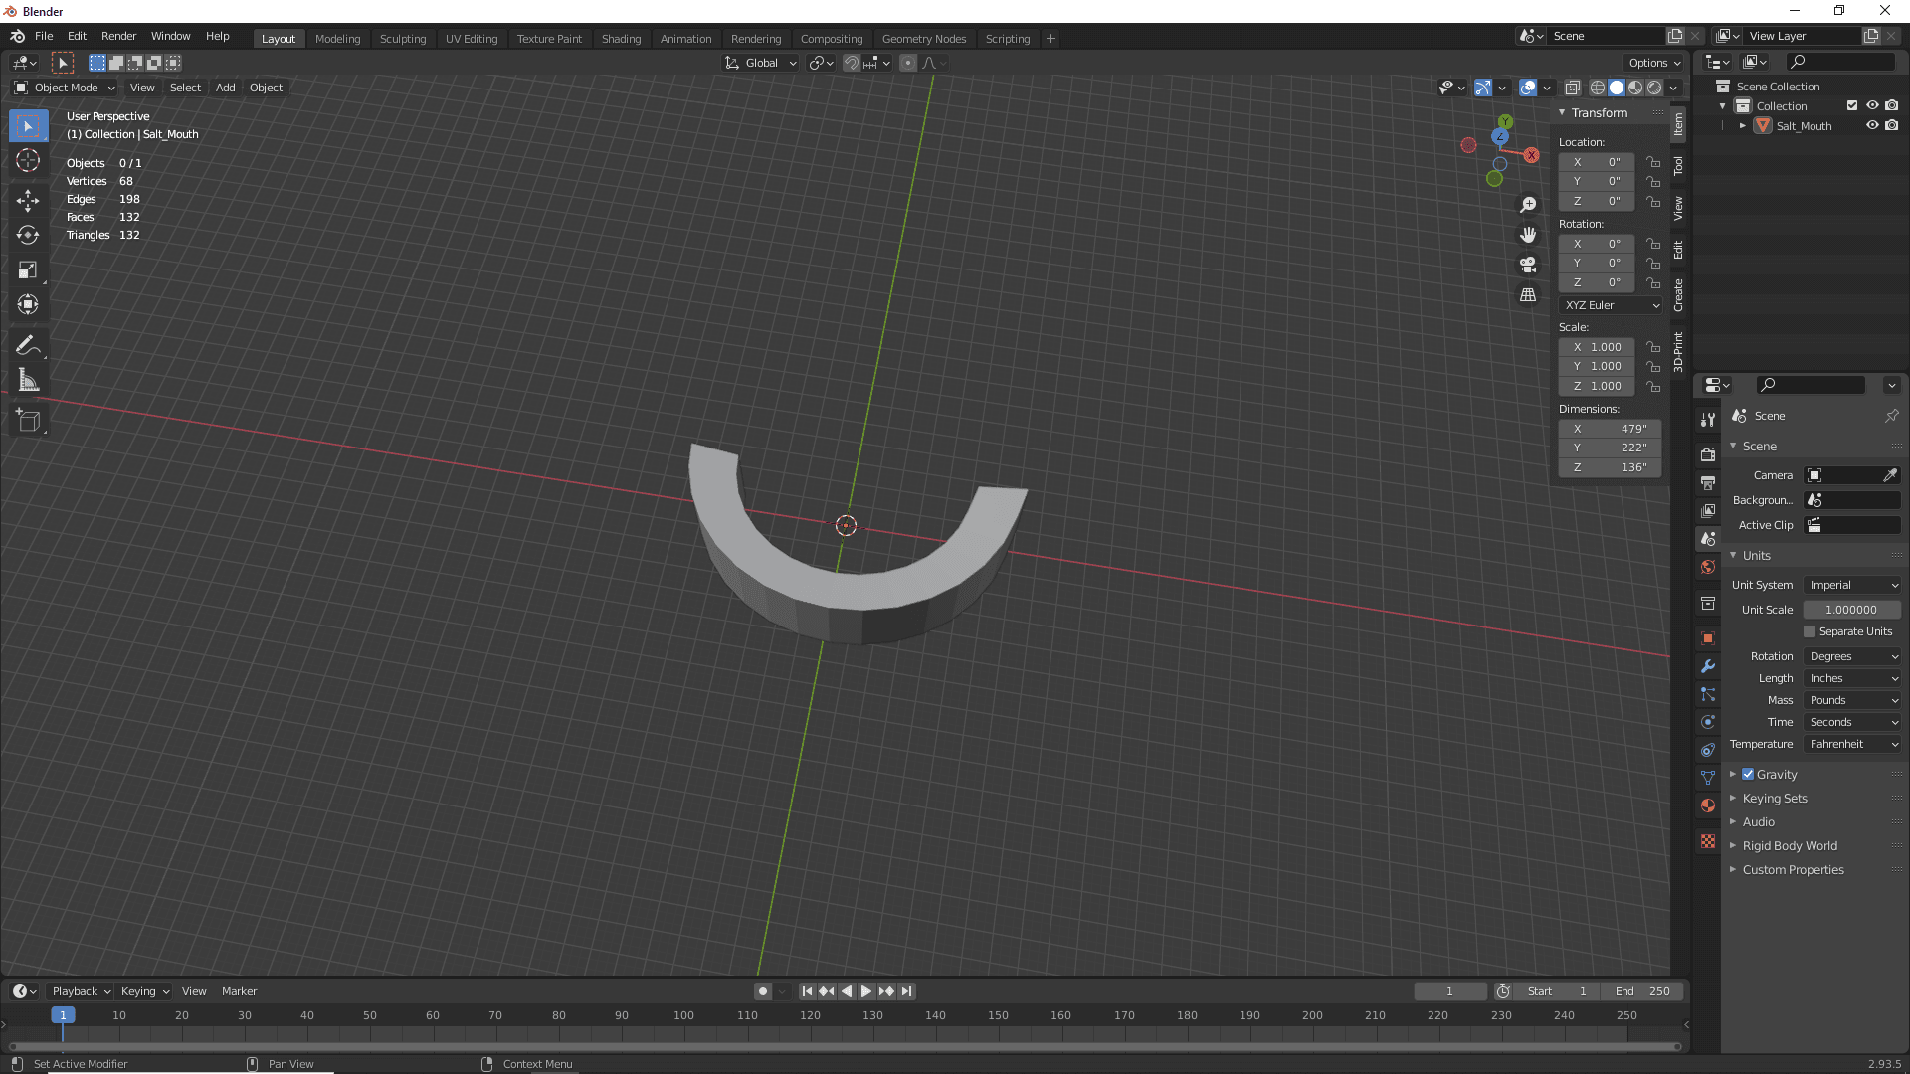Open Output properties tab icon
Image resolution: width=1910 pixels, height=1074 pixels.
point(1708,482)
